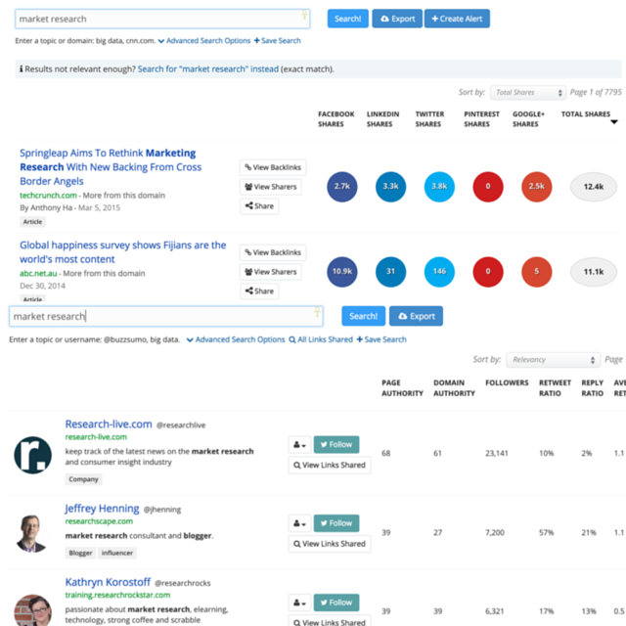Click the Article tag under Springleap article
The image size is (626, 626).
click(x=32, y=222)
